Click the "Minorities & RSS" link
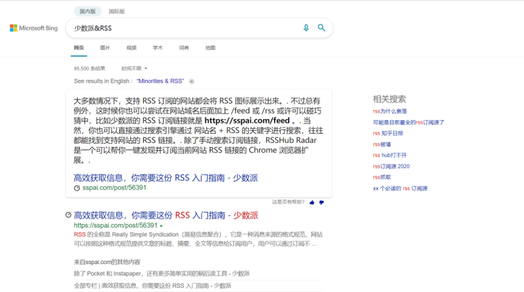Image resolution: width=524 pixels, height=292 pixels. pos(160,81)
